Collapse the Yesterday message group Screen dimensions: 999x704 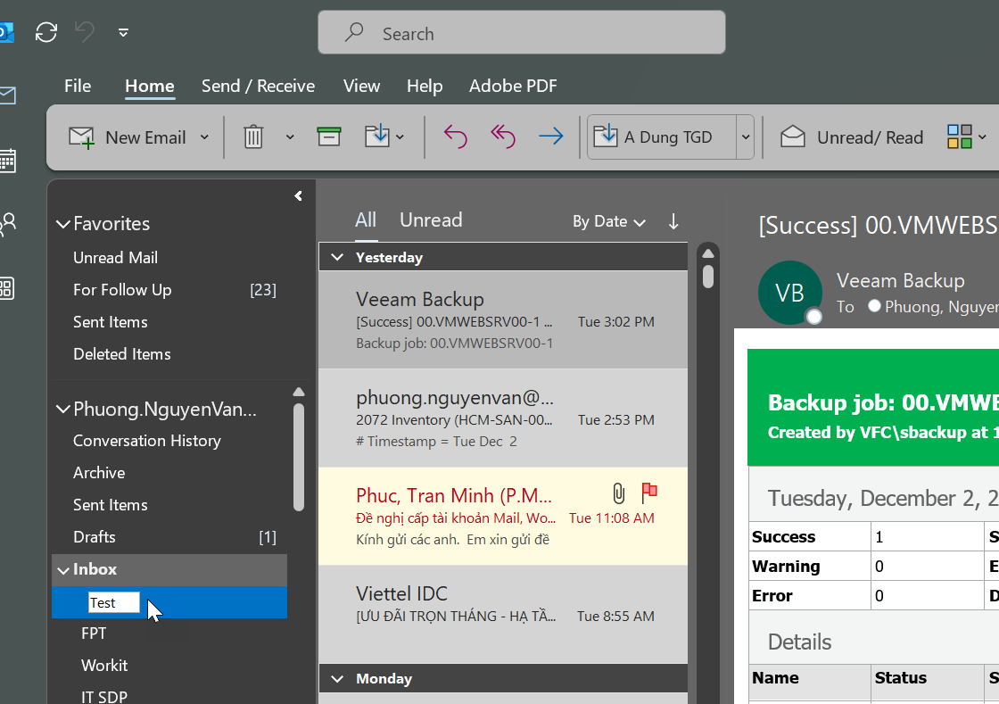[x=337, y=257]
